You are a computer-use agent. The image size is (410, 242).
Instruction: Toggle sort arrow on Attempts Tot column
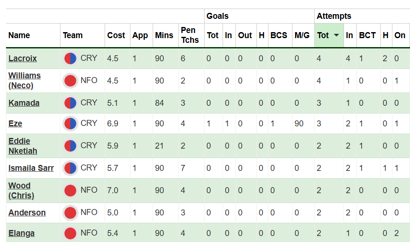(336, 36)
